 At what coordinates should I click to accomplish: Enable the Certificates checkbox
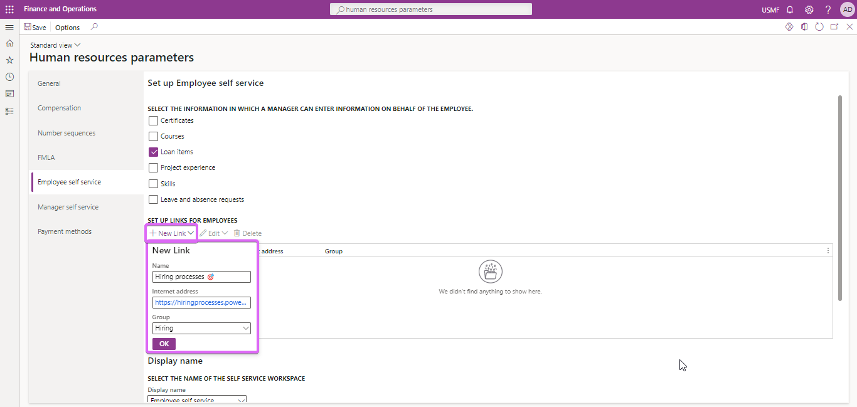(153, 120)
